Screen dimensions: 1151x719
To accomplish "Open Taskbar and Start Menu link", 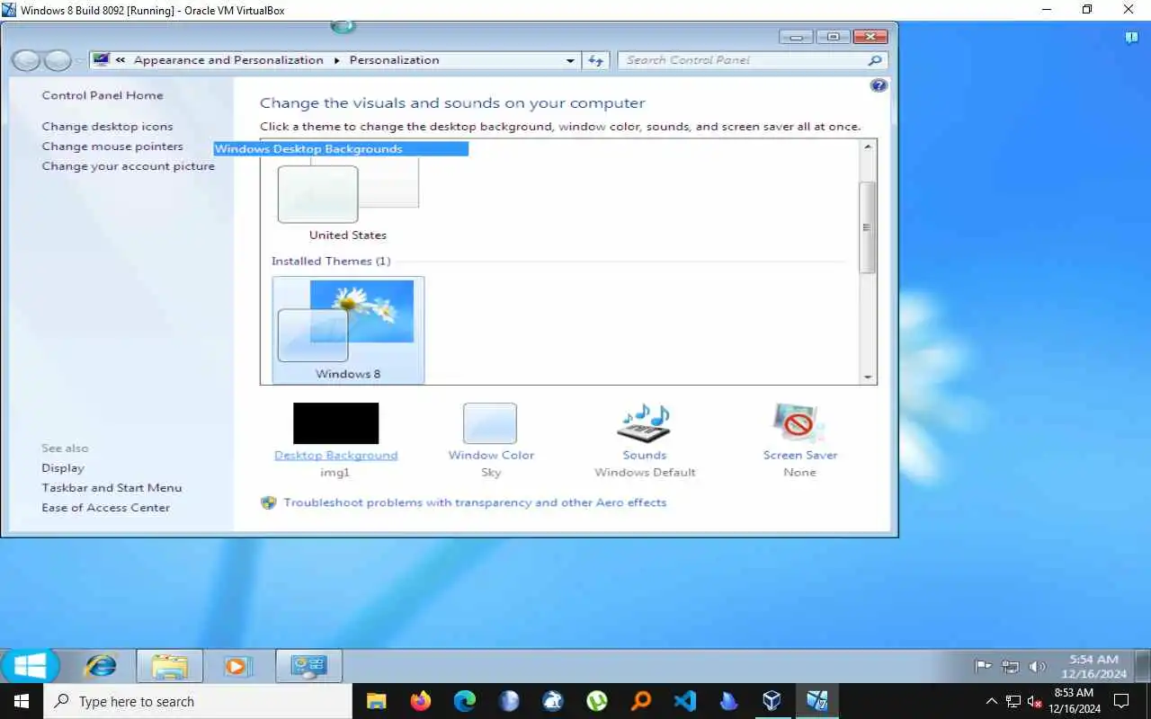I will (112, 488).
